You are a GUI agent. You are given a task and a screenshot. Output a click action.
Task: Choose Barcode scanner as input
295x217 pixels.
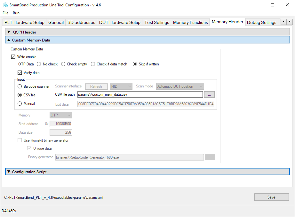click(x=20, y=86)
